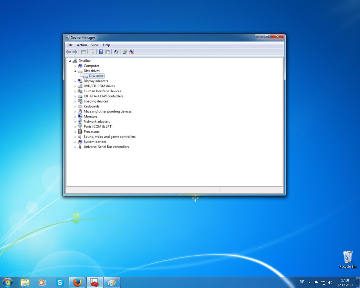Expand the Universal Serial Bus controllers arrow
Screen dimensions: 360x288
pos(75,147)
